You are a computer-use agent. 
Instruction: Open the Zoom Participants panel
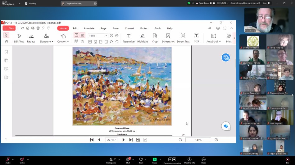111,160
